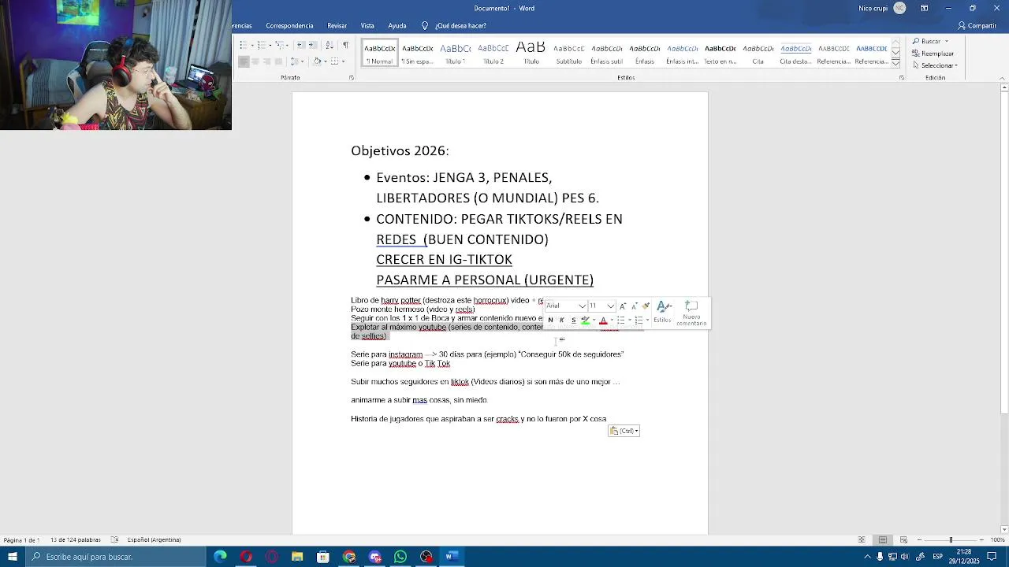Increase indent in the Párrafo group
The height and width of the screenshot is (567, 1009).
[313, 45]
